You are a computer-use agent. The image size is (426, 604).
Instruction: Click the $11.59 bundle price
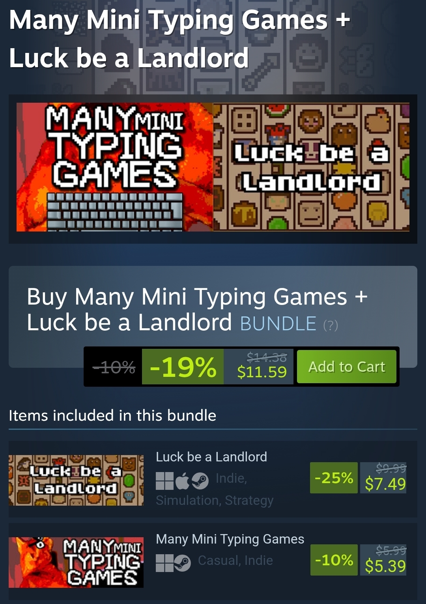[x=262, y=372]
